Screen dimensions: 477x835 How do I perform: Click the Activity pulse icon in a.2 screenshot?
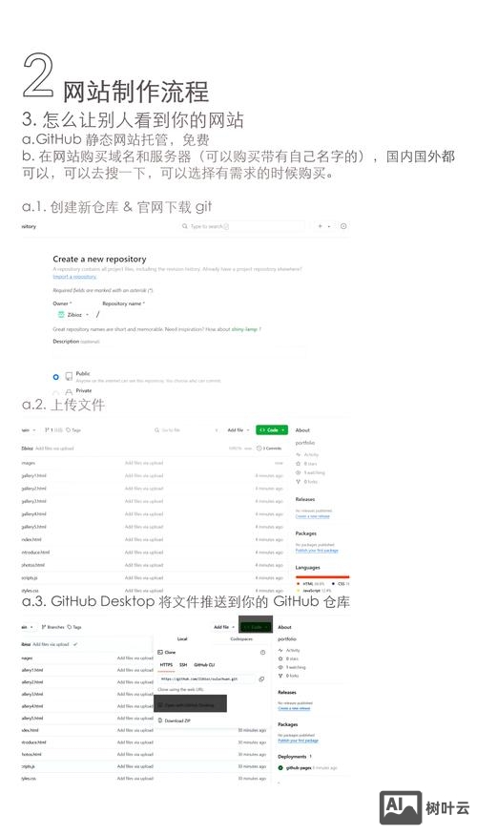point(298,455)
